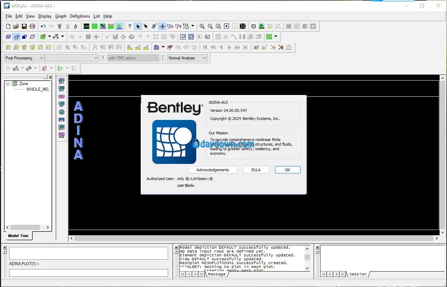Click the ATT icon below ADJ

point(62,89)
